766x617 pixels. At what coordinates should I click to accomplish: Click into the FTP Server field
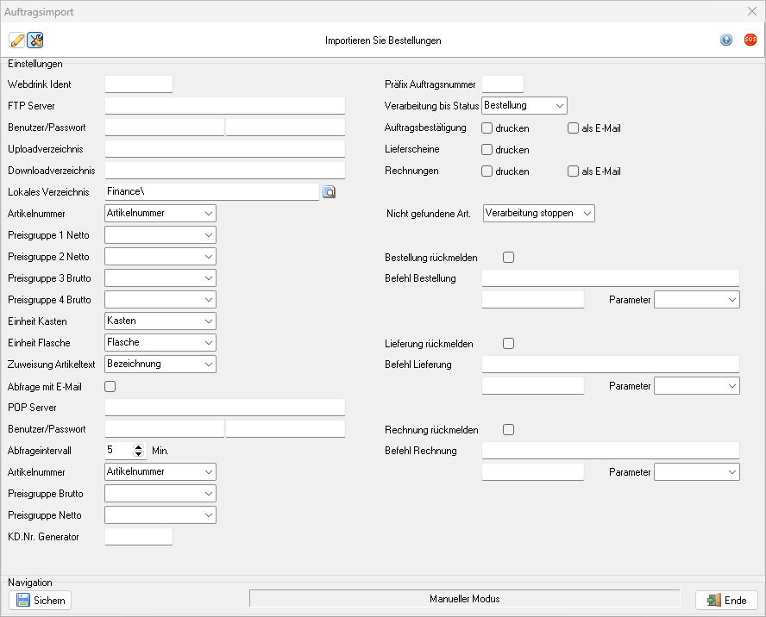click(224, 106)
